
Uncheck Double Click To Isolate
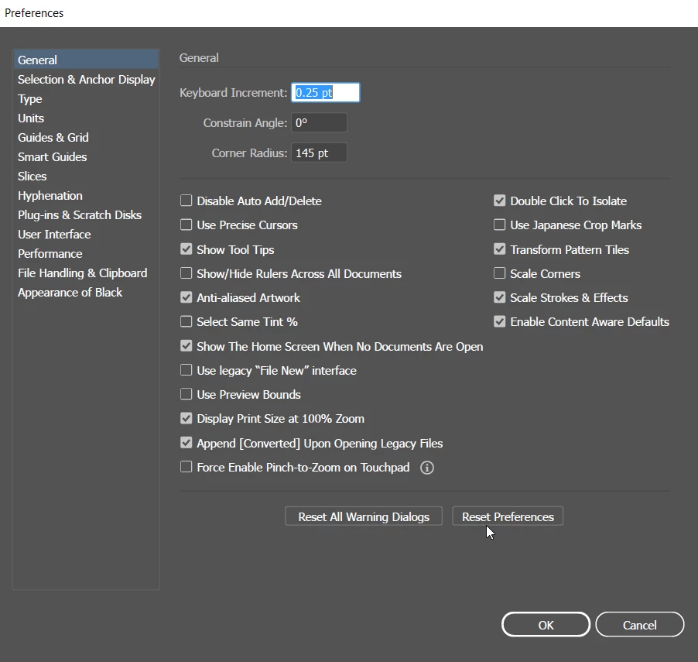(499, 201)
